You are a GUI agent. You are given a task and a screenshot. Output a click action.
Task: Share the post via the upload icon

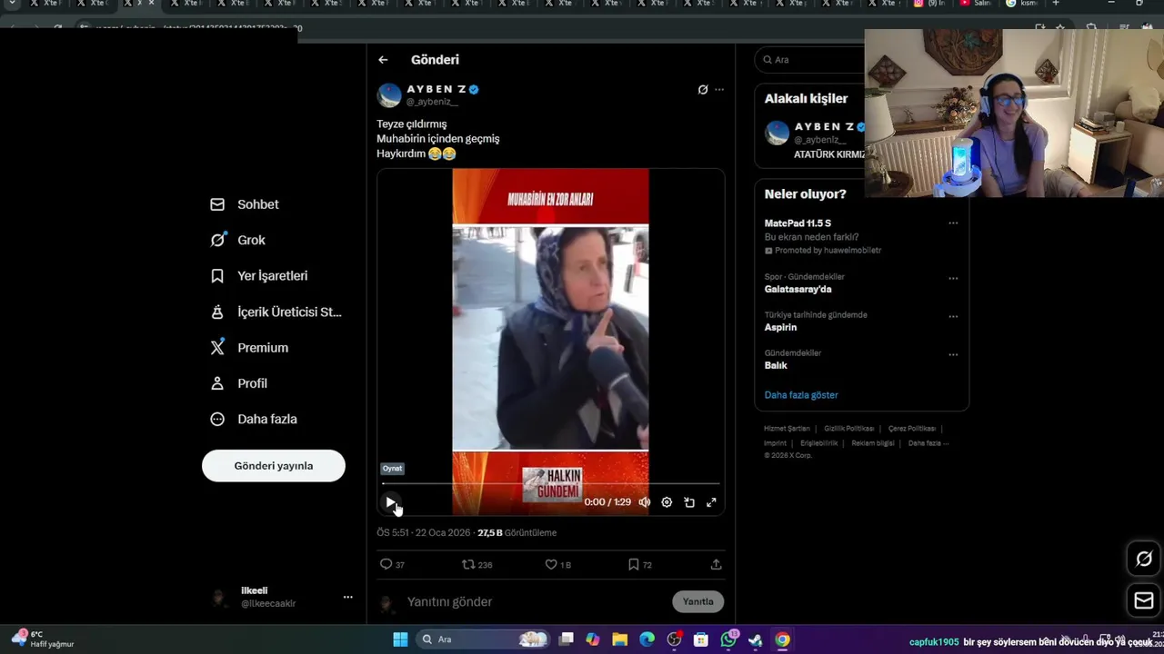(716, 565)
